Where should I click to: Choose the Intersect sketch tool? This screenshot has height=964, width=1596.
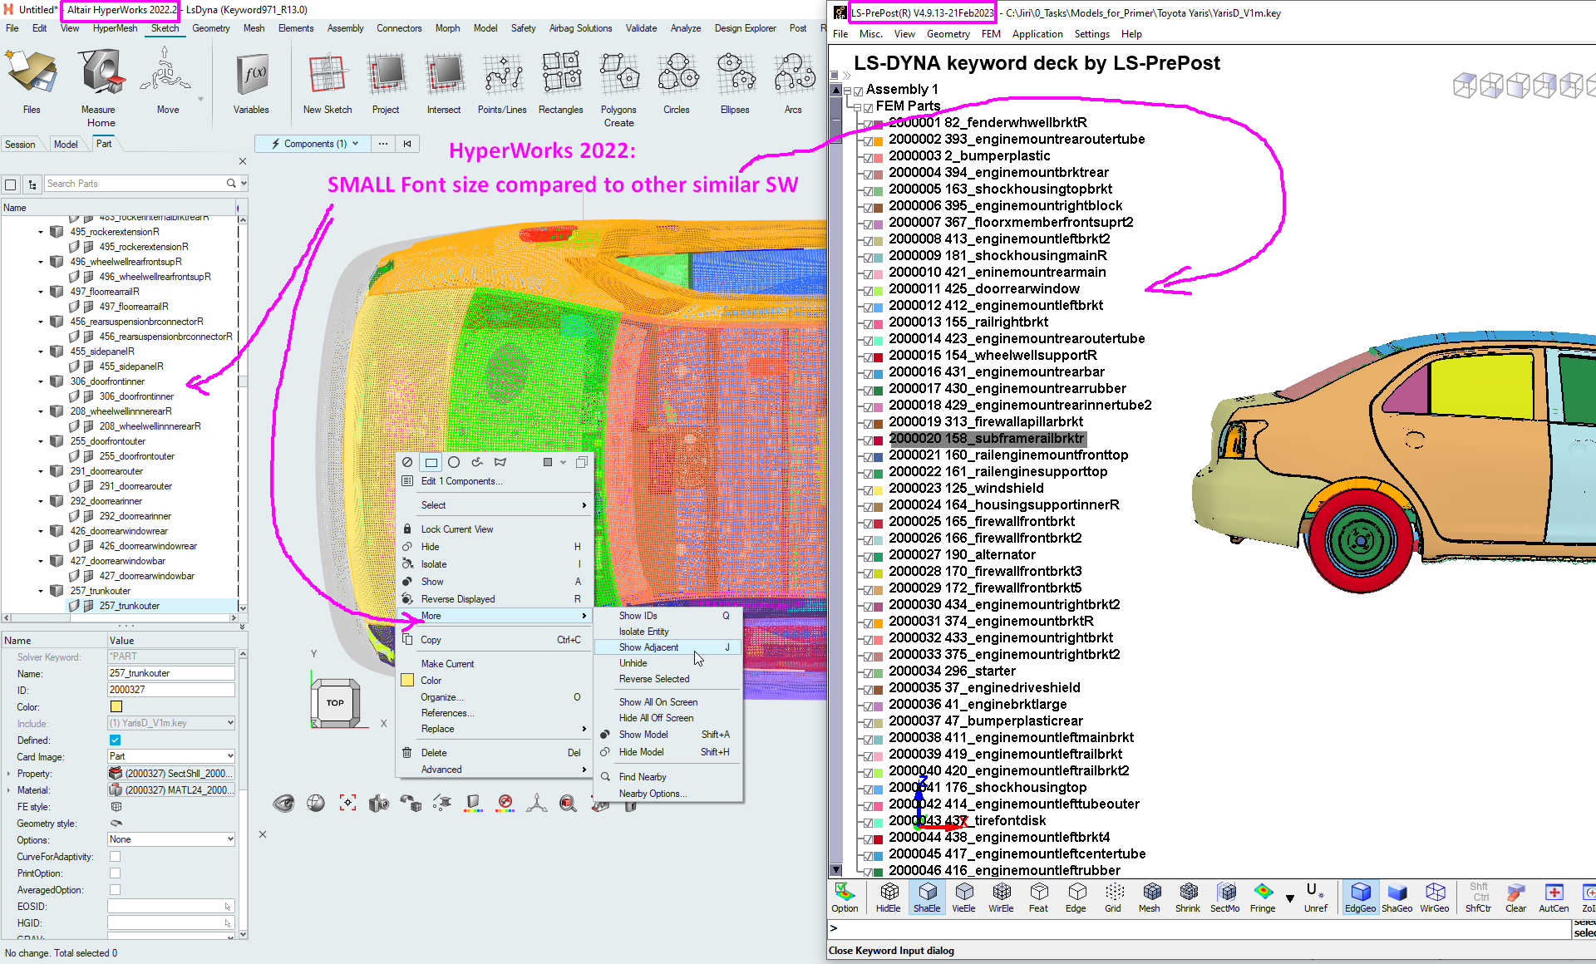tap(444, 75)
